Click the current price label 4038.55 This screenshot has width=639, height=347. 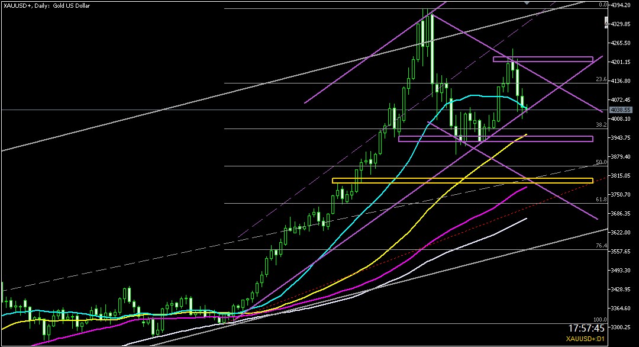(x=622, y=110)
